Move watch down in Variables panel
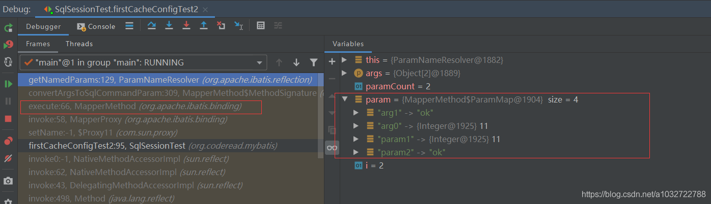 click(332, 113)
